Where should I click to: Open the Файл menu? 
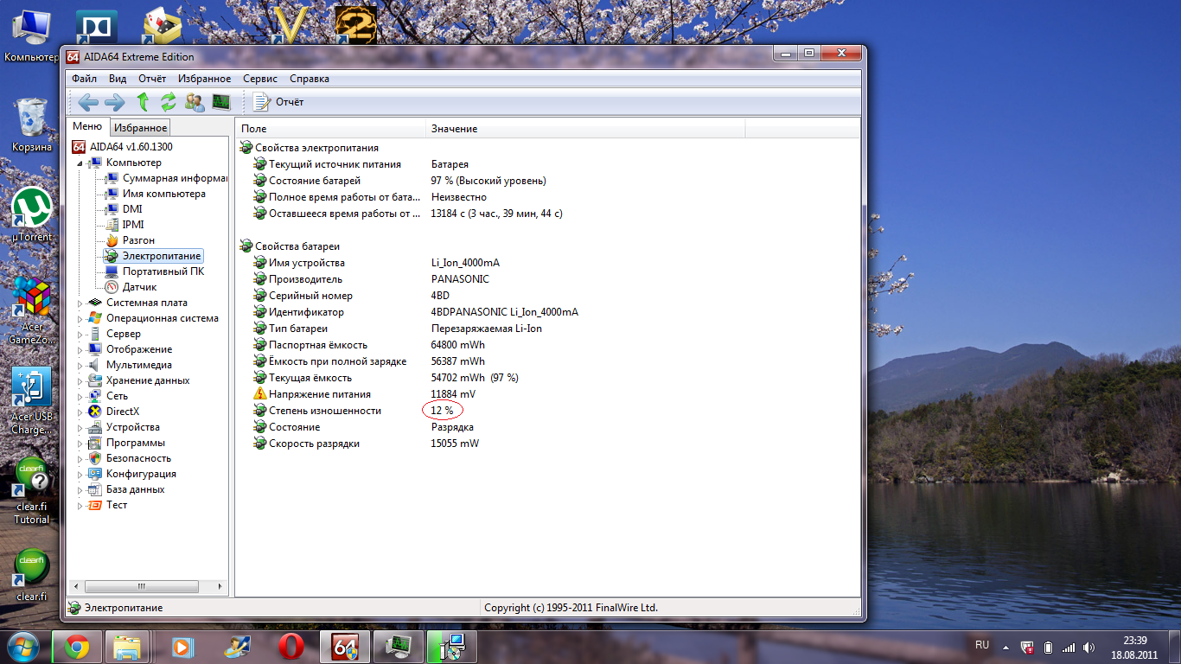tap(84, 79)
